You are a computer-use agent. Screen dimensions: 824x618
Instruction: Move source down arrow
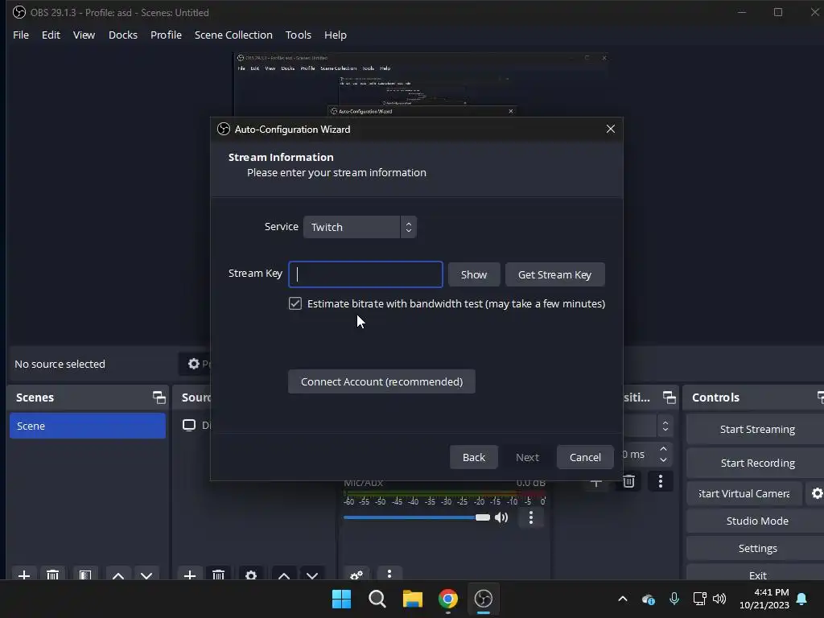312,575
